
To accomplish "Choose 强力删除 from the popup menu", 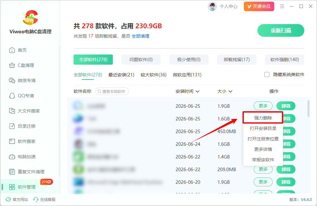I will point(263,118).
